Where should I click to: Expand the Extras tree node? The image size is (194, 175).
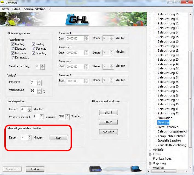click(x=150, y=154)
